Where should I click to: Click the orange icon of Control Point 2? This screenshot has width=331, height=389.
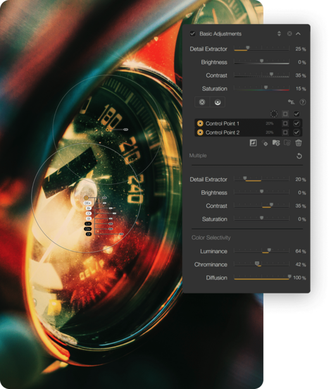(x=200, y=132)
